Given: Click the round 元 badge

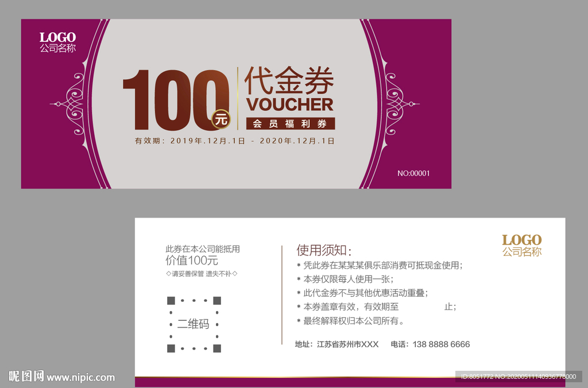Looking at the screenshot, I should coord(221,119).
